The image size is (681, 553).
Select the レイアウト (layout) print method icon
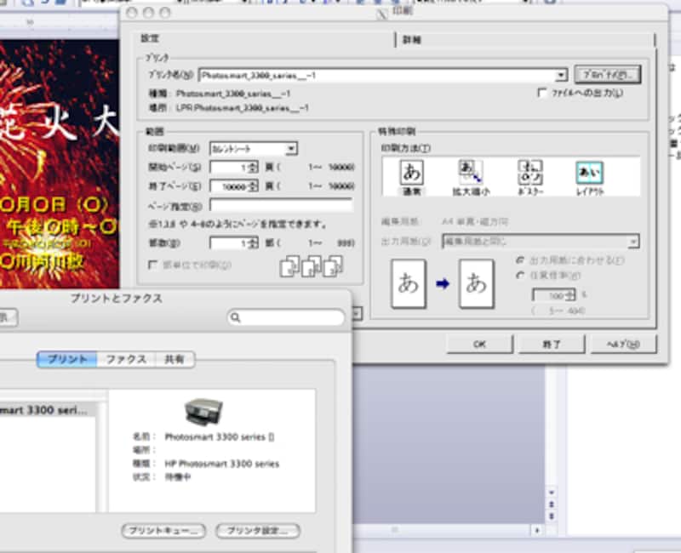point(589,176)
